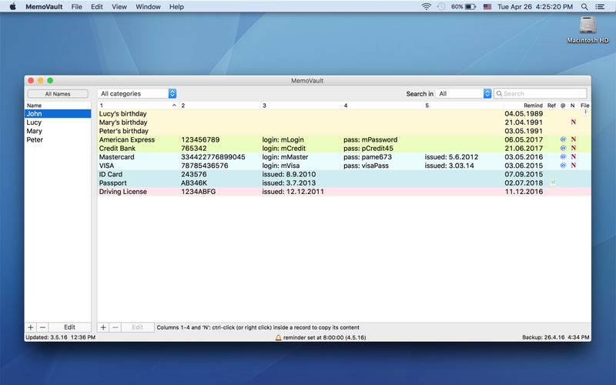Click the N icon for Credit Bank

tap(573, 149)
